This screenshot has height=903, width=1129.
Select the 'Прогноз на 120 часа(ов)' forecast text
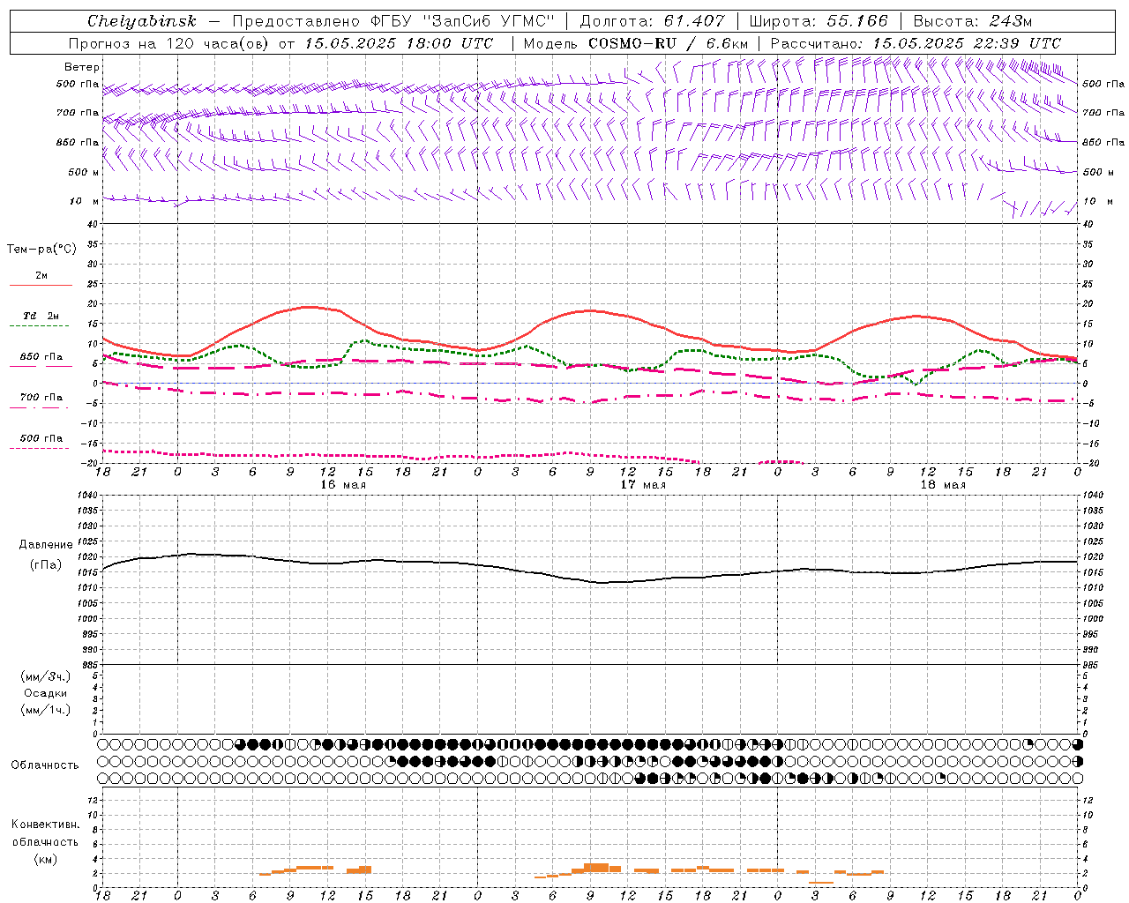pos(169,43)
